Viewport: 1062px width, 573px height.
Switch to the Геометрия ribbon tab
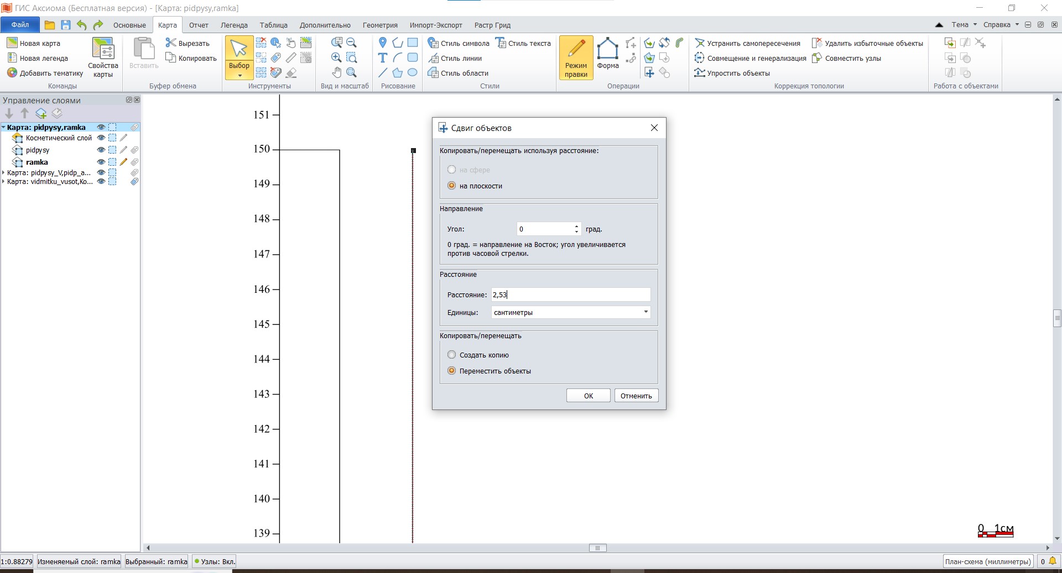pyautogui.click(x=380, y=25)
